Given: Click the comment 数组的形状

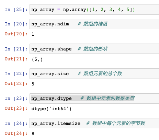Looking at the screenshot, I should [x=92, y=49].
